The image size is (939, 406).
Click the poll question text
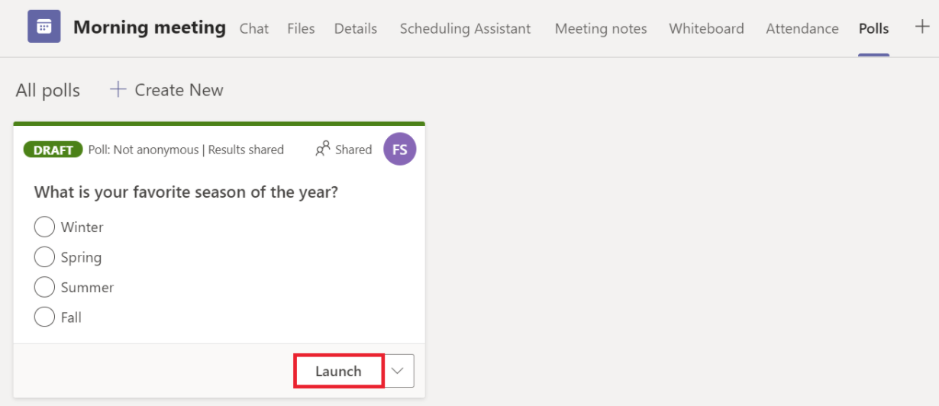pos(186,192)
